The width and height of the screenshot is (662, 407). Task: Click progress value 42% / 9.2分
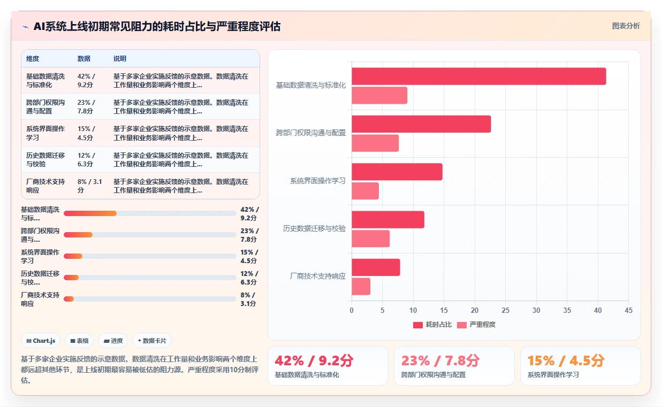[249, 213]
